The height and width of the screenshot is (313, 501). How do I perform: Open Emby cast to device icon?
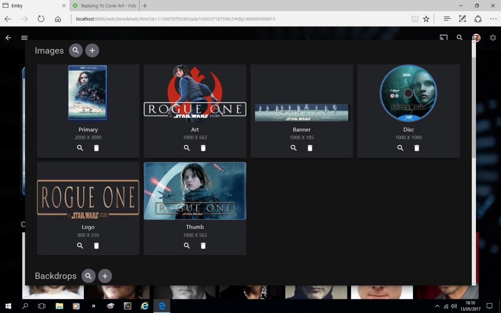[443, 38]
